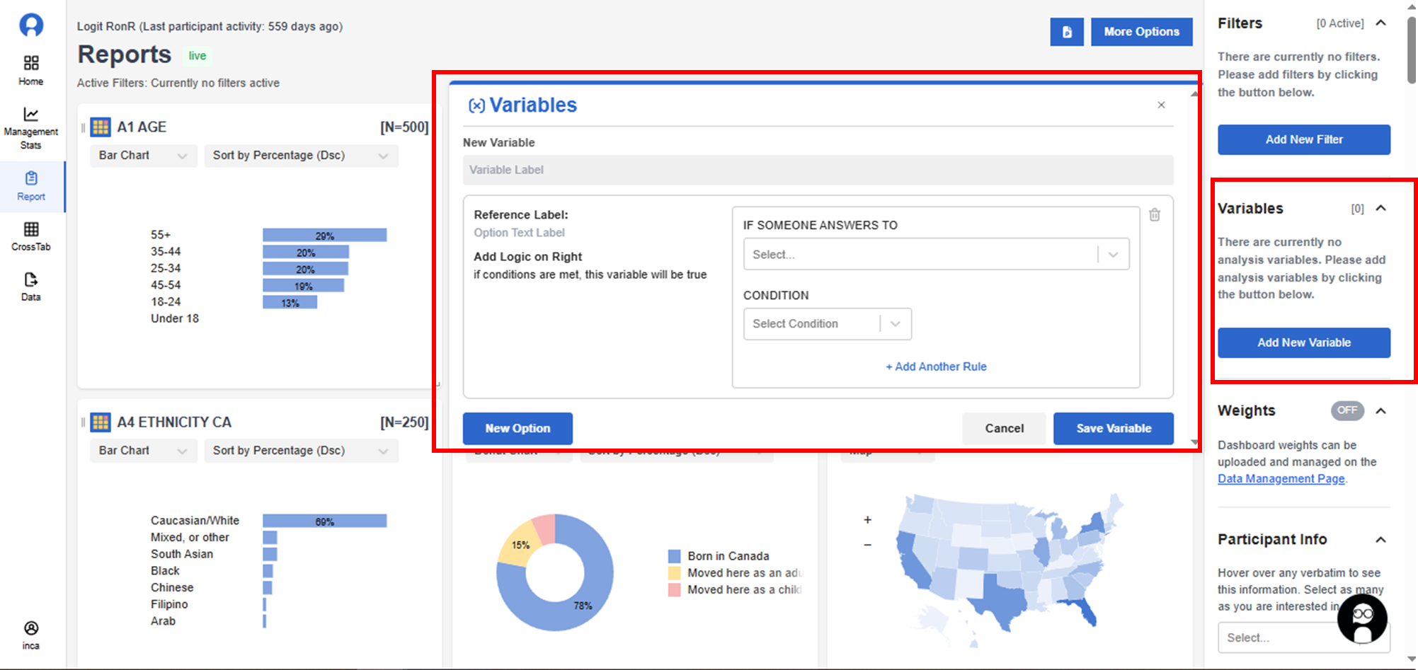Select the Report tab in sidebar
The image size is (1418, 670).
click(x=31, y=186)
